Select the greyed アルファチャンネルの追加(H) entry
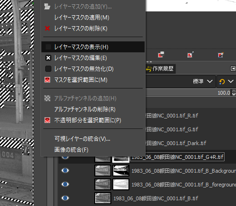236x206 pixels. [x=93, y=98]
